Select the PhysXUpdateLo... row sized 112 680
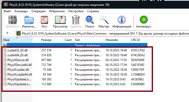 pyautogui.click(x=75, y=84)
